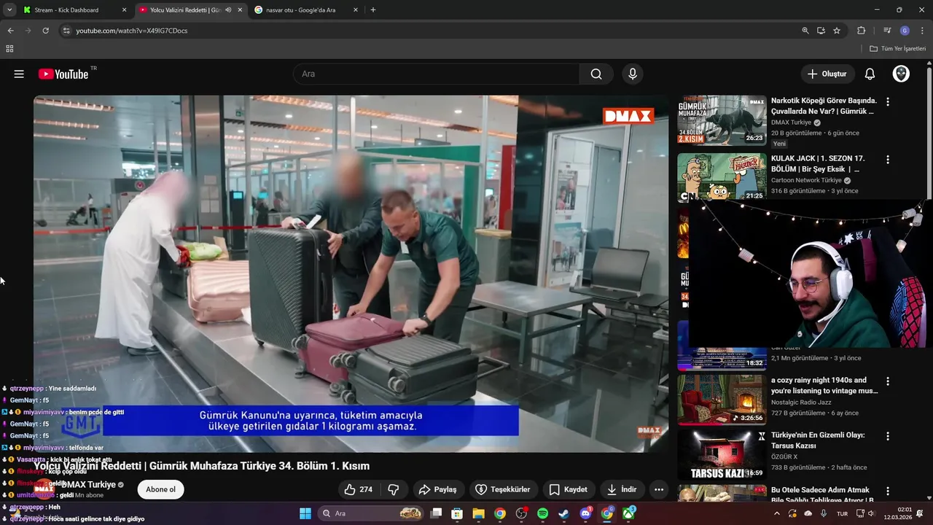Open DMAX Turkiye channel link
Image resolution: width=933 pixels, height=525 pixels.
pyautogui.click(x=89, y=485)
